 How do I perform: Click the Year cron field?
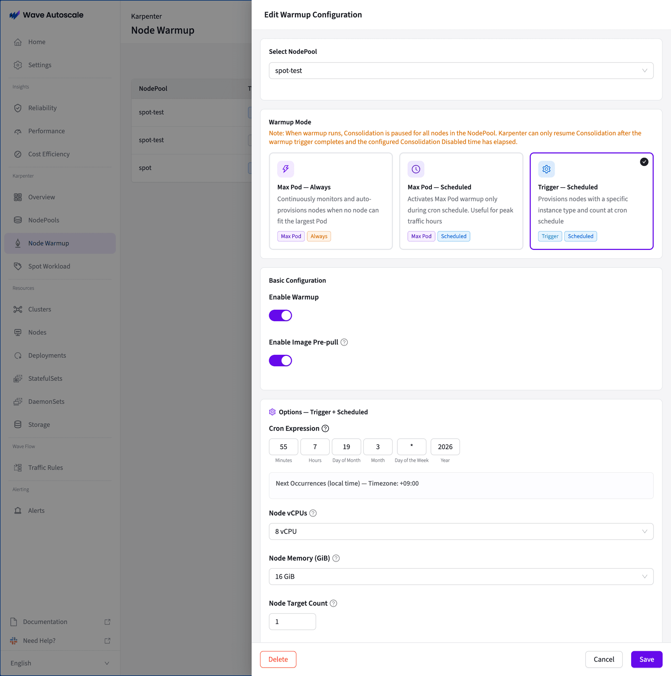tap(445, 447)
